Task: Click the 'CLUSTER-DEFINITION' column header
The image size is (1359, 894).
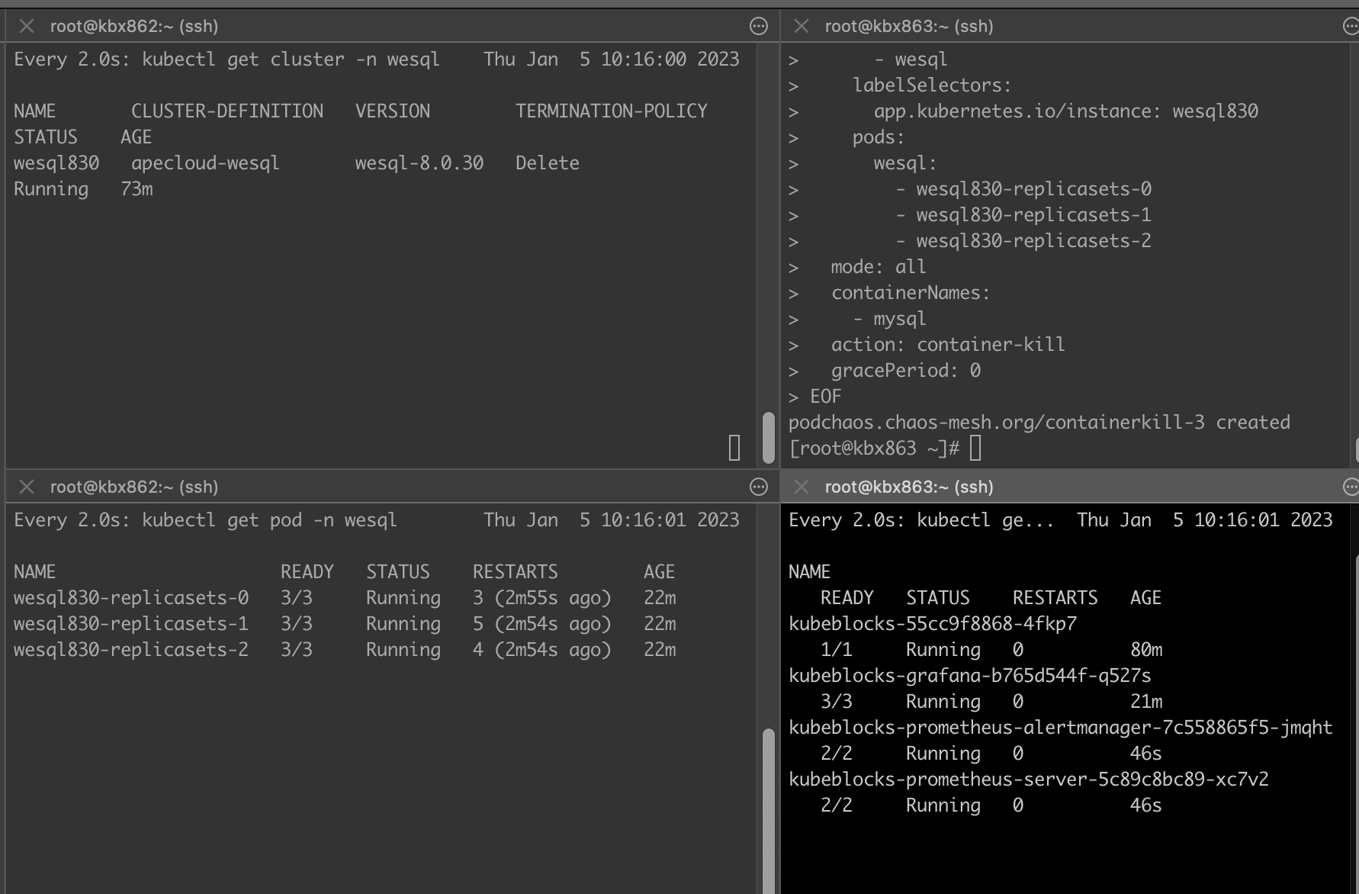Action: pyautogui.click(x=227, y=111)
